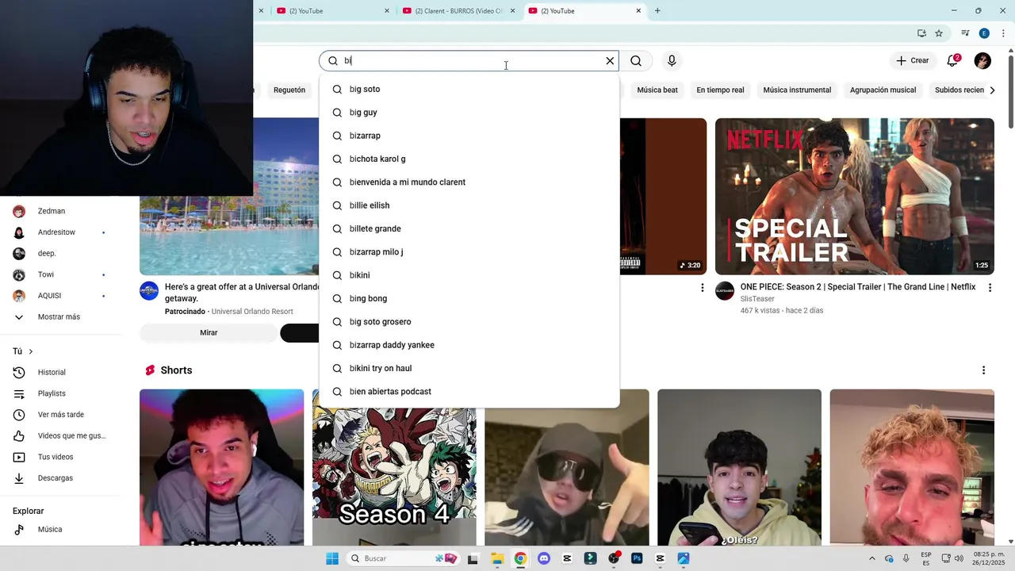Expand Mostrar más subscriptions

coord(59,317)
